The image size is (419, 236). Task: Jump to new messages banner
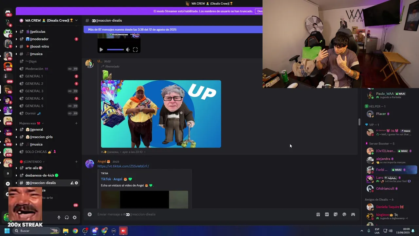pyautogui.click(x=173, y=29)
